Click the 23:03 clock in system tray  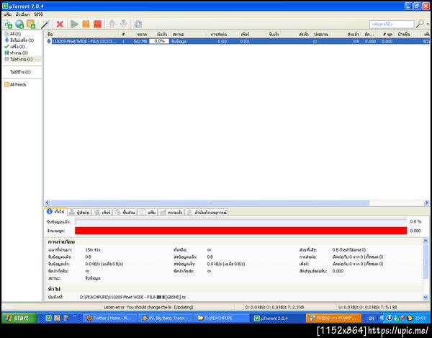pos(420,318)
